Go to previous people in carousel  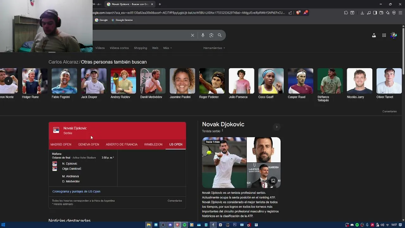[9, 81]
